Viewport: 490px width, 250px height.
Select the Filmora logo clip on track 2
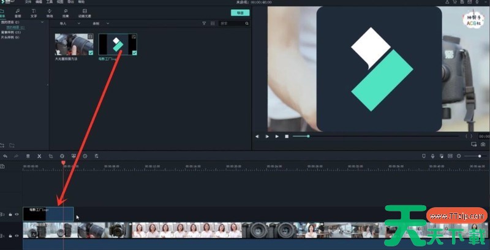[x=48, y=214]
